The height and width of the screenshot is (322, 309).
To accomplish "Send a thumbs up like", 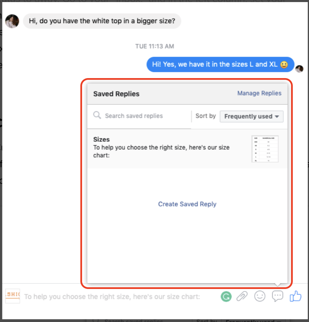I will pyautogui.click(x=296, y=296).
